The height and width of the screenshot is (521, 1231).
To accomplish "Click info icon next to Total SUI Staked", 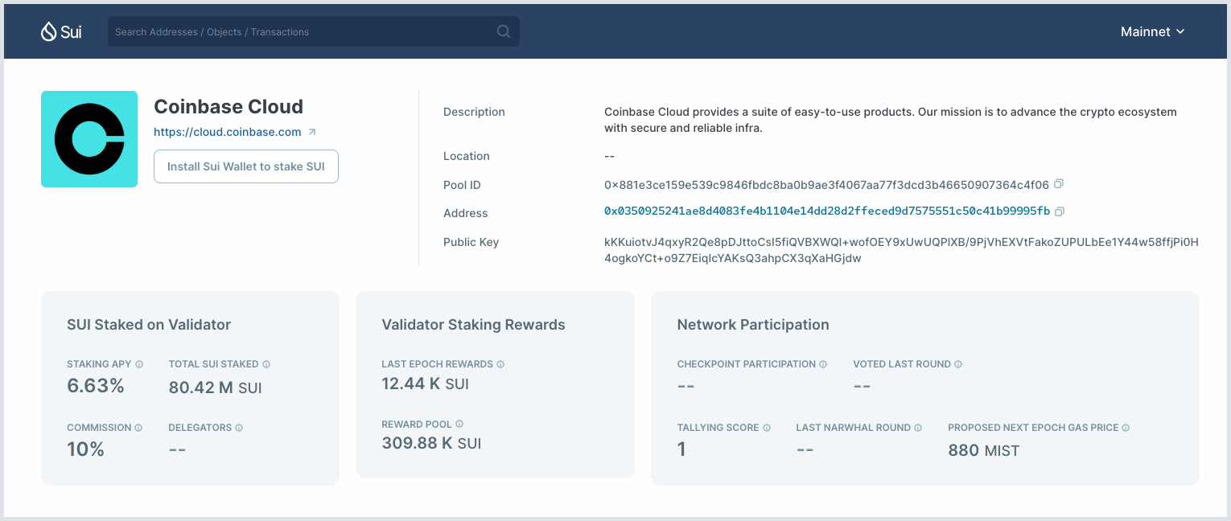I will (266, 364).
